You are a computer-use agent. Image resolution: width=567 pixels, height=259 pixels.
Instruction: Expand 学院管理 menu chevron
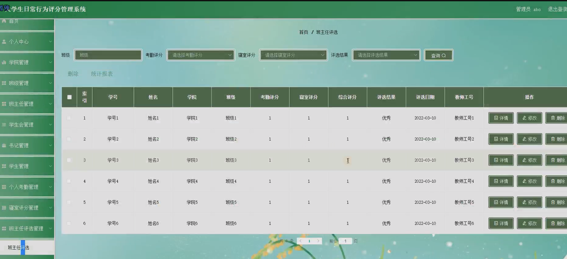[50, 62]
